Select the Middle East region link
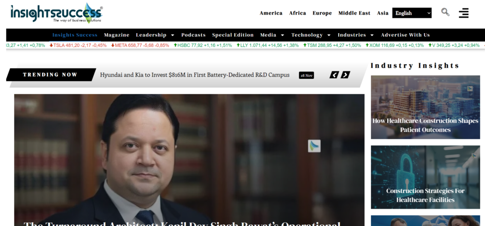This screenshot has width=485, height=226. click(354, 13)
